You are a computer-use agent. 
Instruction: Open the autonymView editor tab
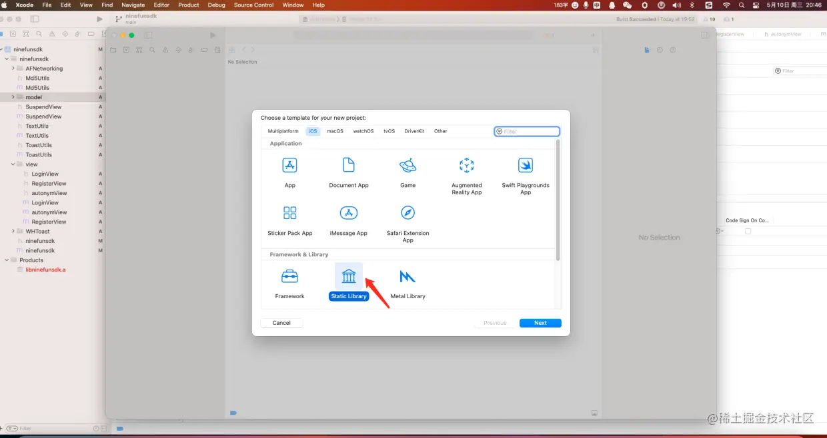click(x=782, y=34)
